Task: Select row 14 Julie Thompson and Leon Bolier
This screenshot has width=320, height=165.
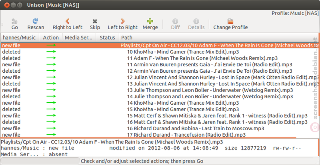Action: (x=159, y=96)
